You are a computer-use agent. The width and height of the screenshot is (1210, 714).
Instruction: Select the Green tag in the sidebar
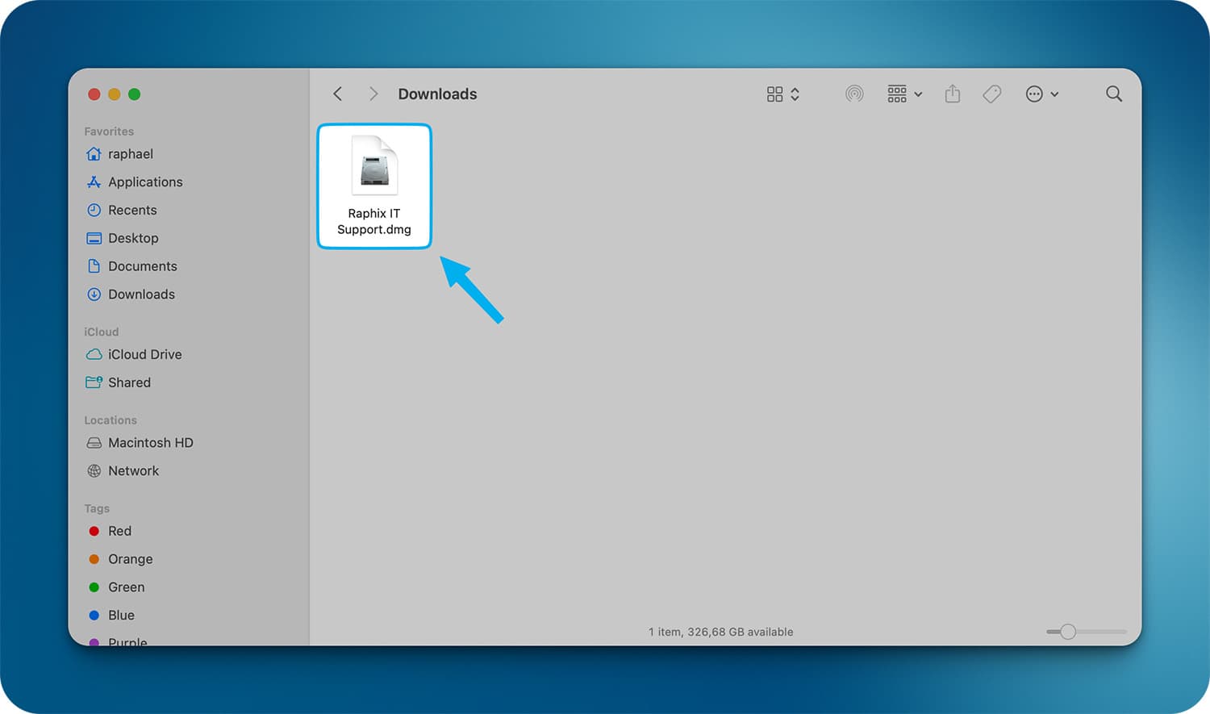point(126,587)
